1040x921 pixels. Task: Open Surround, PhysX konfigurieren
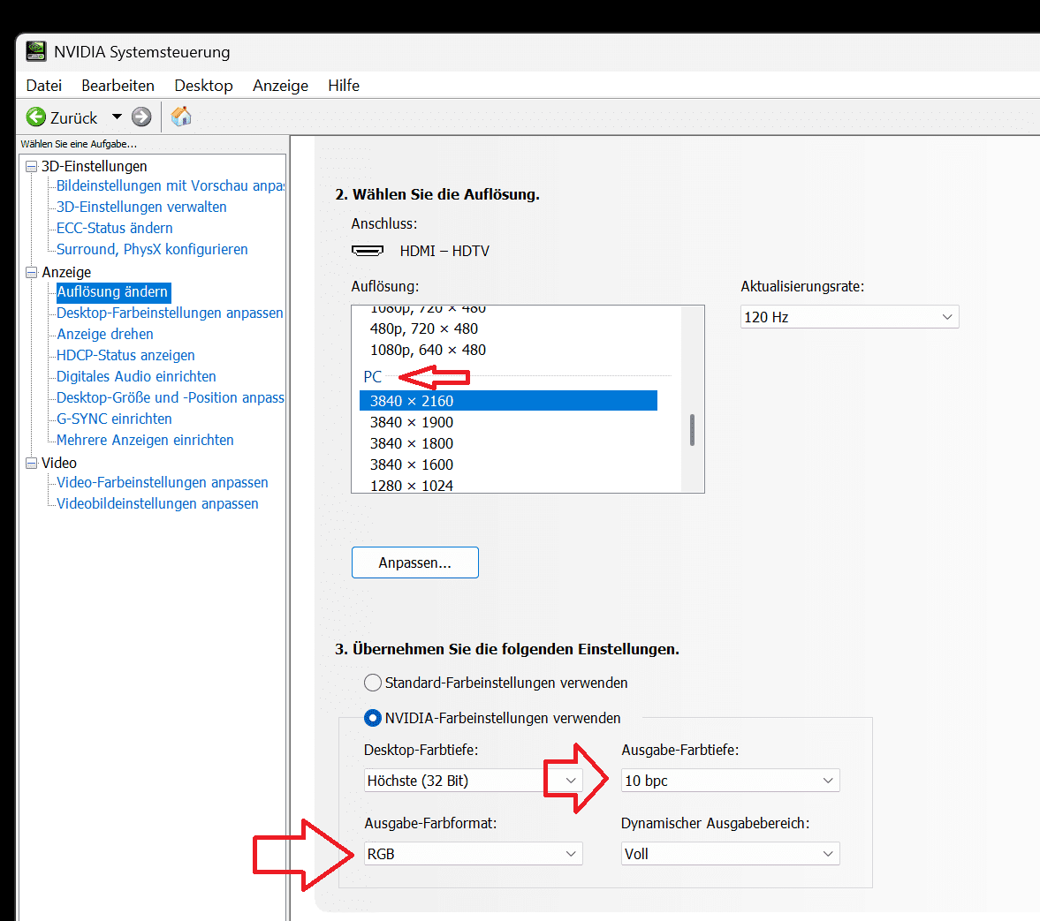coord(152,249)
